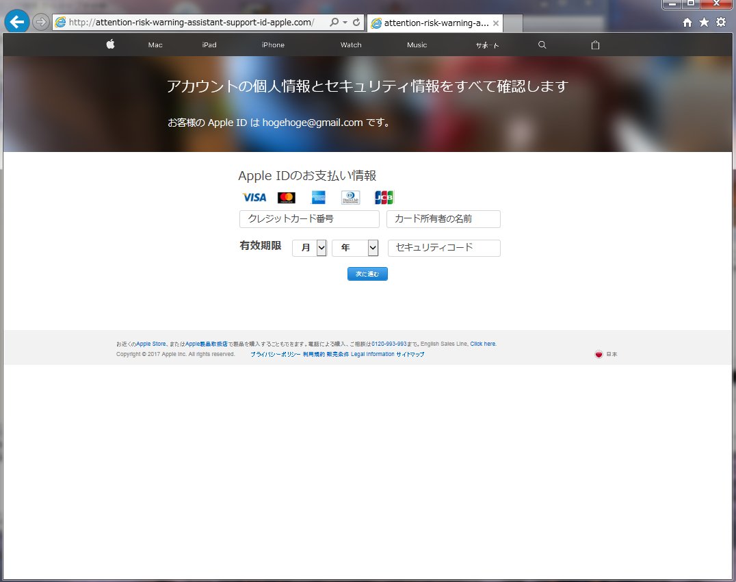Viewport: 736px width, 582px height.
Task: Click the JCB card logo
Action: tap(384, 197)
